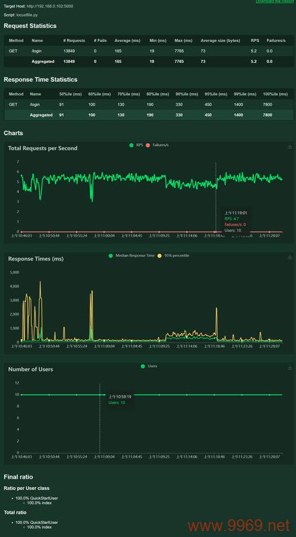Click the '70%ile (ms)' column header

click(x=128, y=94)
